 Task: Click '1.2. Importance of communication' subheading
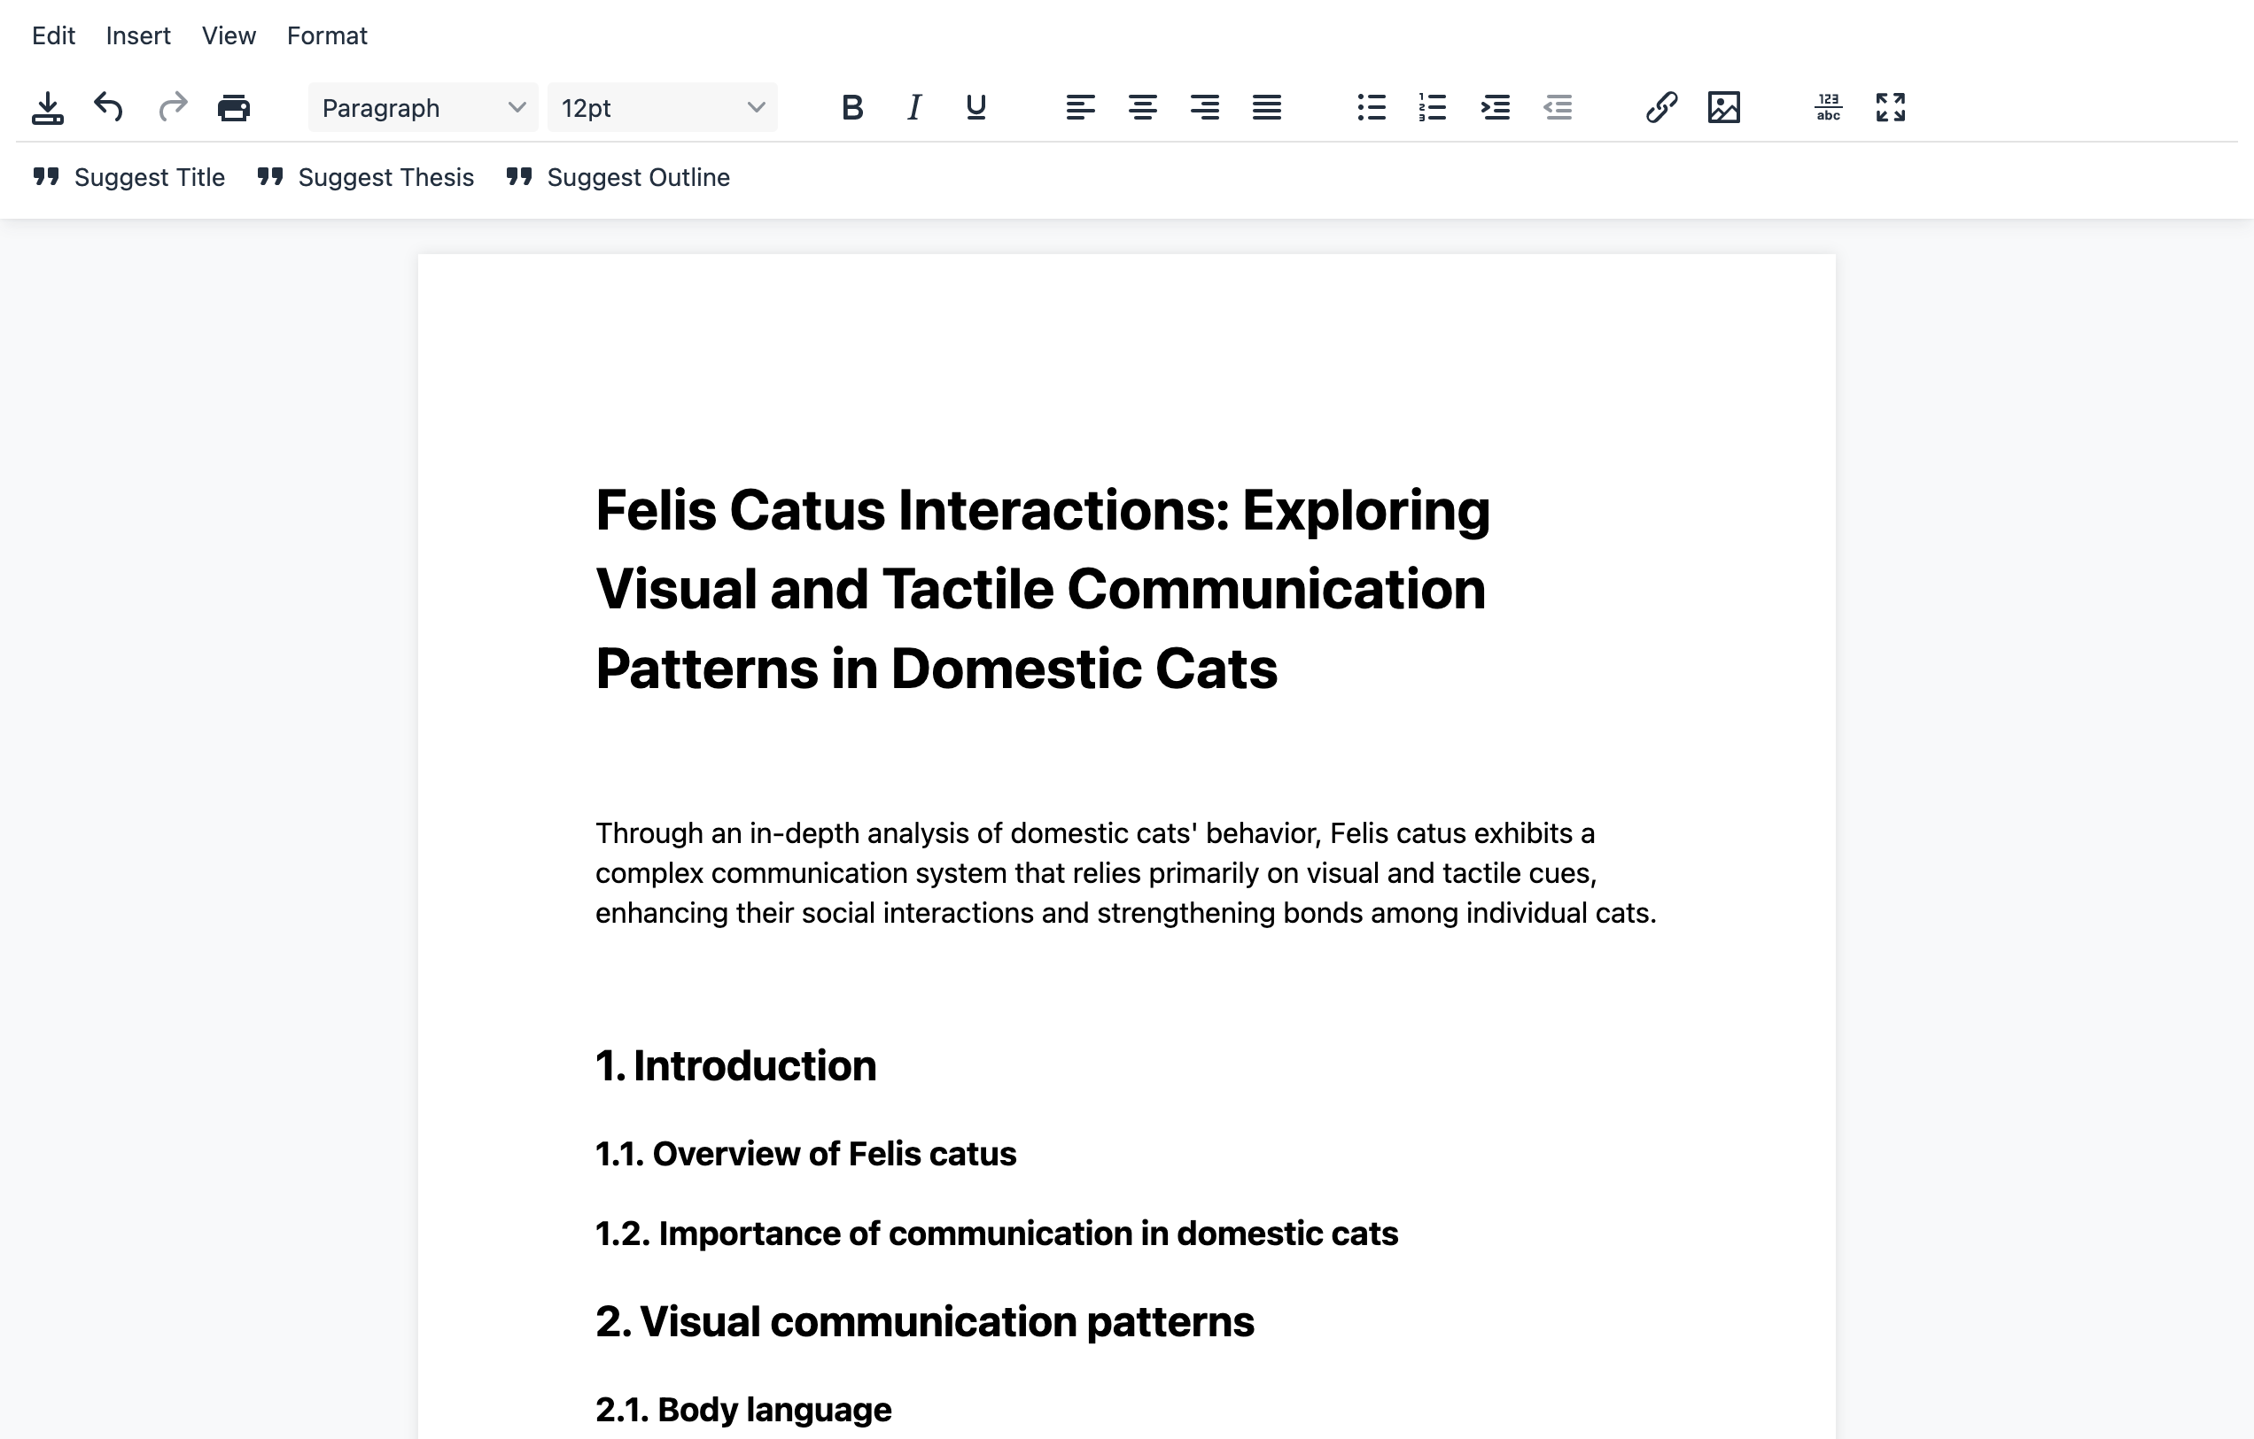[997, 1234]
